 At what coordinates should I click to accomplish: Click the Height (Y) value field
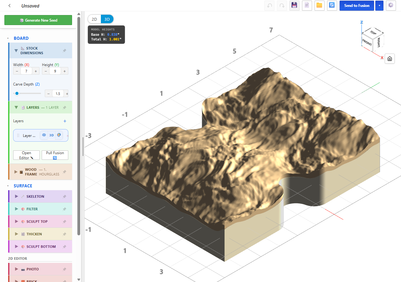(x=55, y=71)
